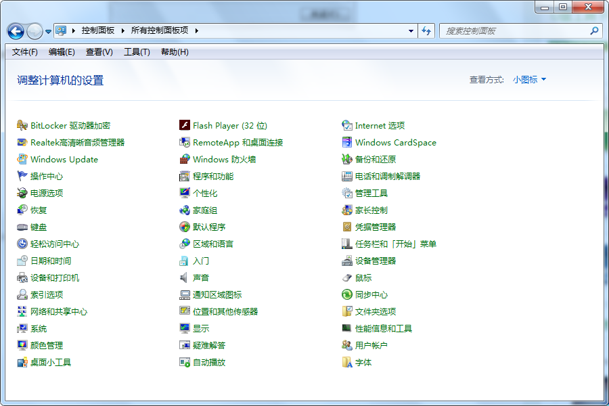Open the recent pages dropdown beside navigation buttons
Image resolution: width=609 pixels, height=406 pixels.
click(x=48, y=31)
